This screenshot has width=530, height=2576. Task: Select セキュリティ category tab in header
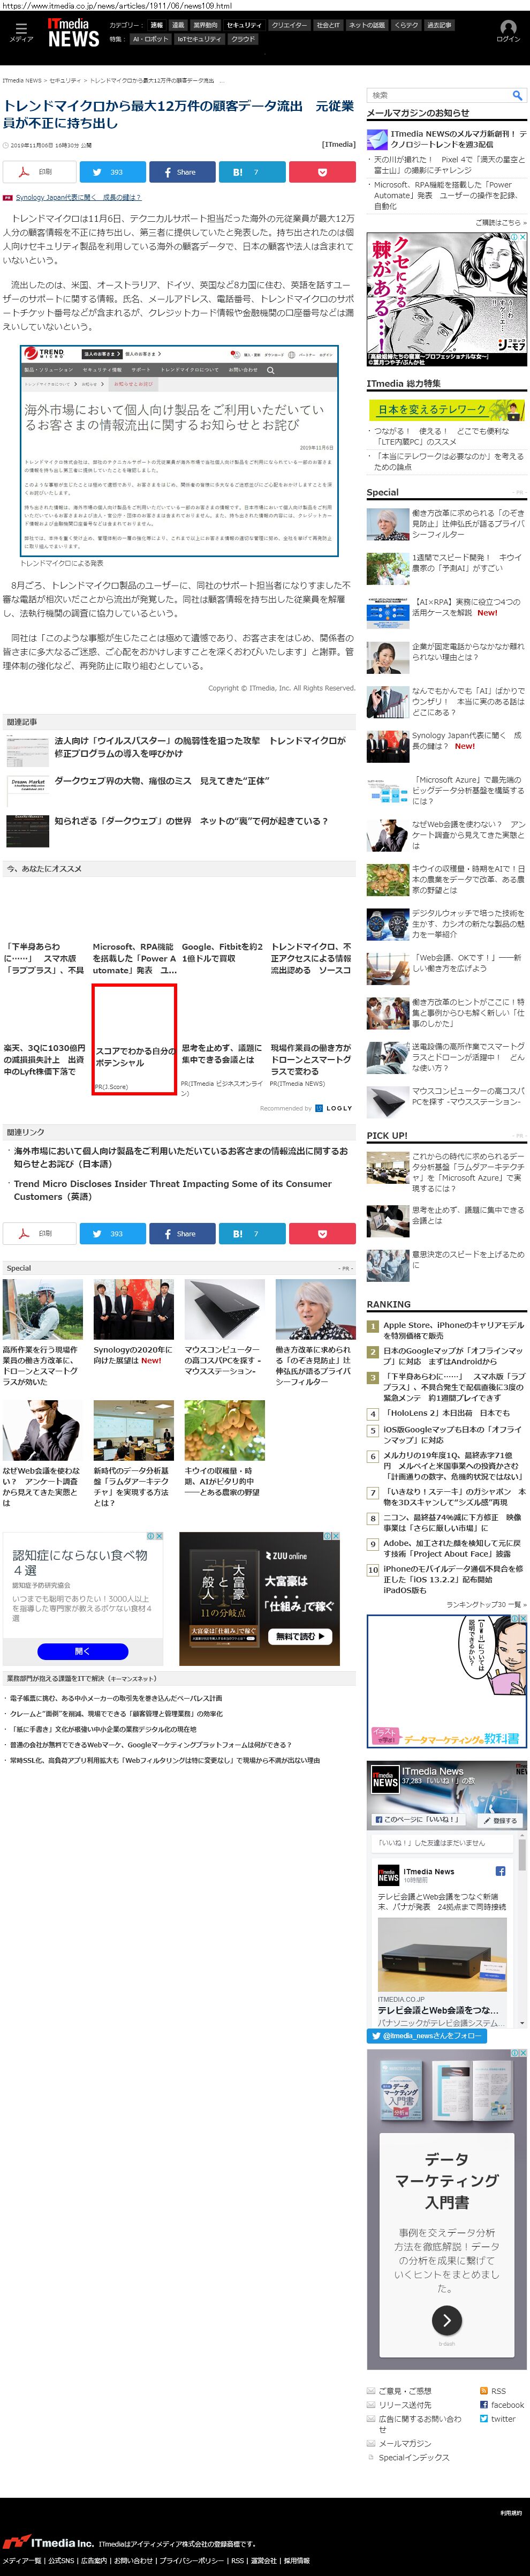click(244, 25)
